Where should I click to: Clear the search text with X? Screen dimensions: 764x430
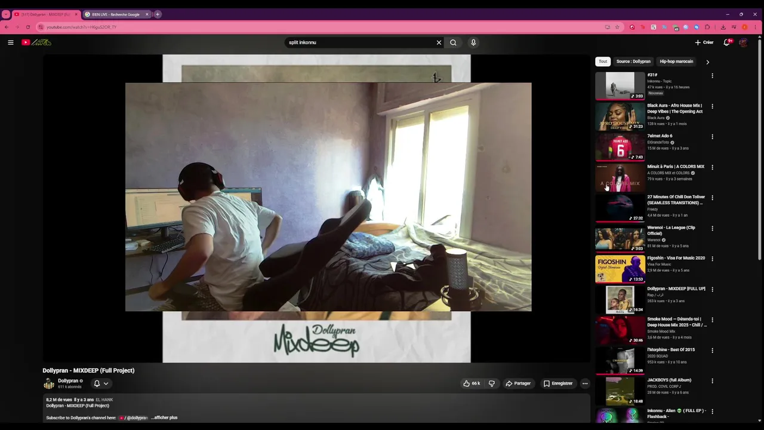point(439,42)
